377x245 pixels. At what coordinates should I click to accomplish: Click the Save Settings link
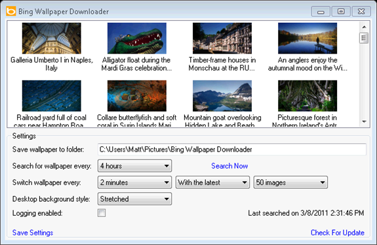point(33,233)
